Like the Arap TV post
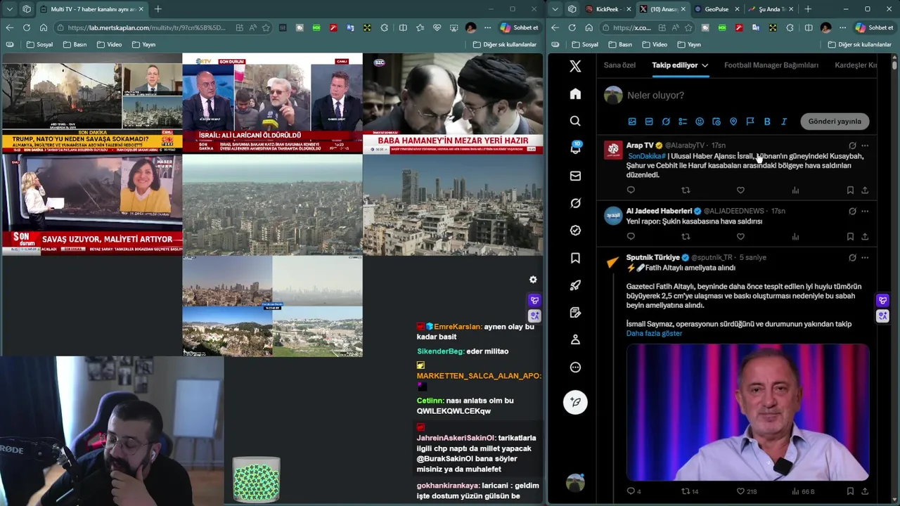This screenshot has width=900, height=506. coord(740,190)
